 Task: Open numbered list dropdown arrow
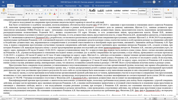(67, 10)
